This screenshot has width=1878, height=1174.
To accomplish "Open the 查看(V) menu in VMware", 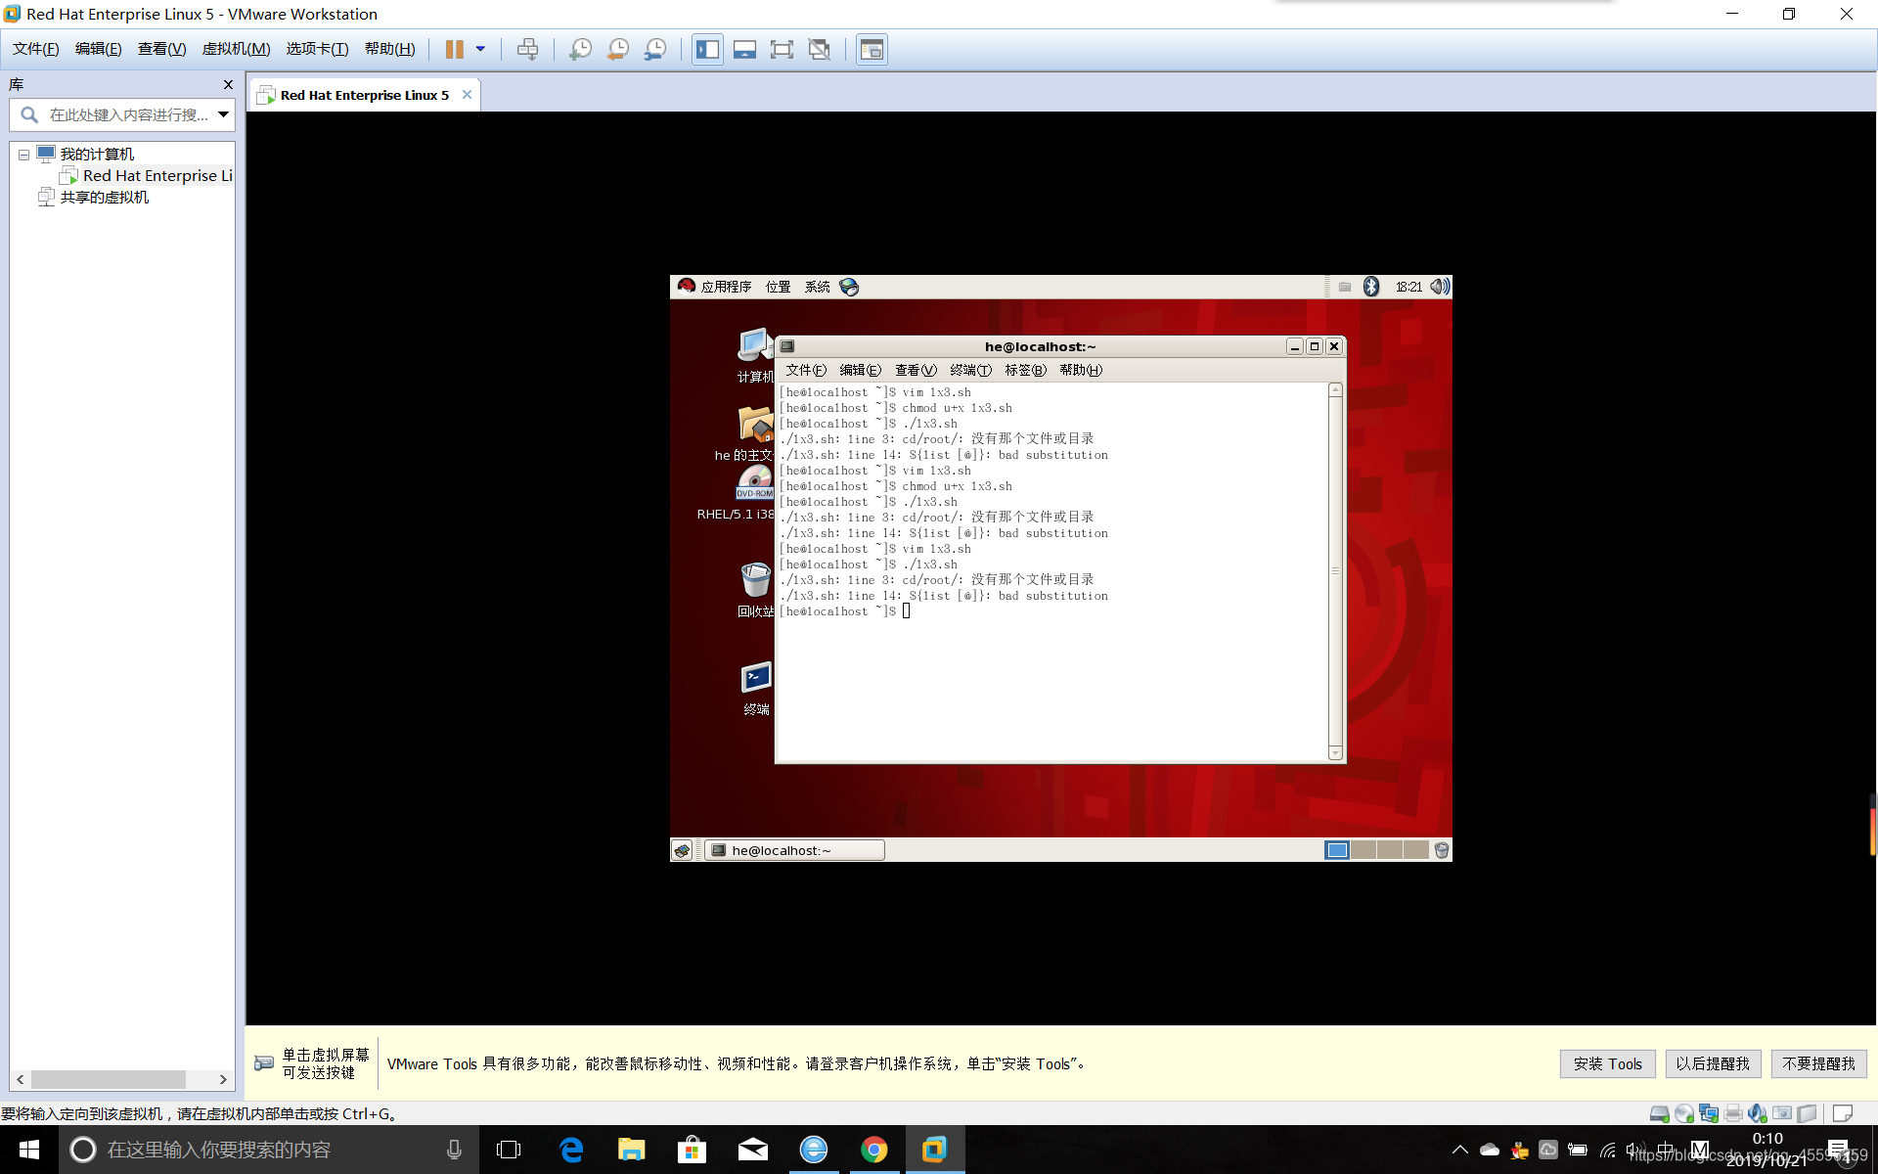I will (161, 49).
